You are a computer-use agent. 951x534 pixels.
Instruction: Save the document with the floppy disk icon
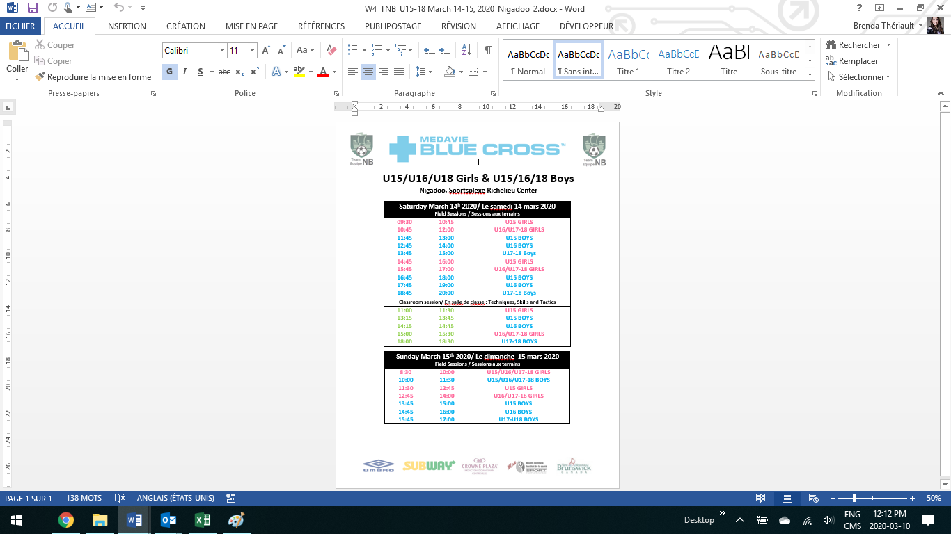tap(32, 8)
